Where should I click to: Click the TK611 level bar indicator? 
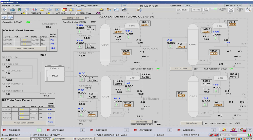click(48, 76)
